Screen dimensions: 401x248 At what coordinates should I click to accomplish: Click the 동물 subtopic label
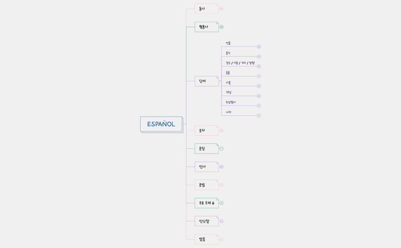228,73
